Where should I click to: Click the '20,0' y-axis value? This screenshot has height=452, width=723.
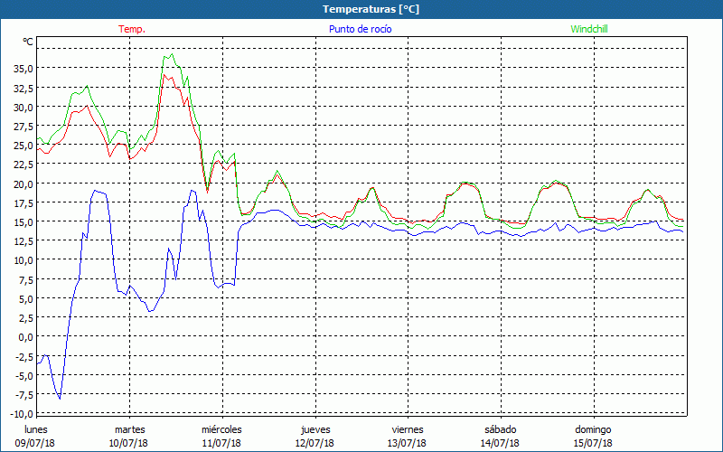coord(23,184)
